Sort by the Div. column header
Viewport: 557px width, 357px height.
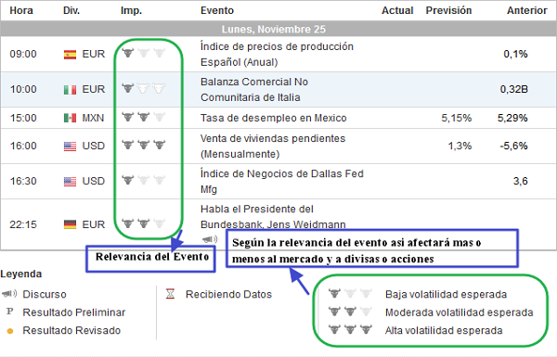point(71,10)
